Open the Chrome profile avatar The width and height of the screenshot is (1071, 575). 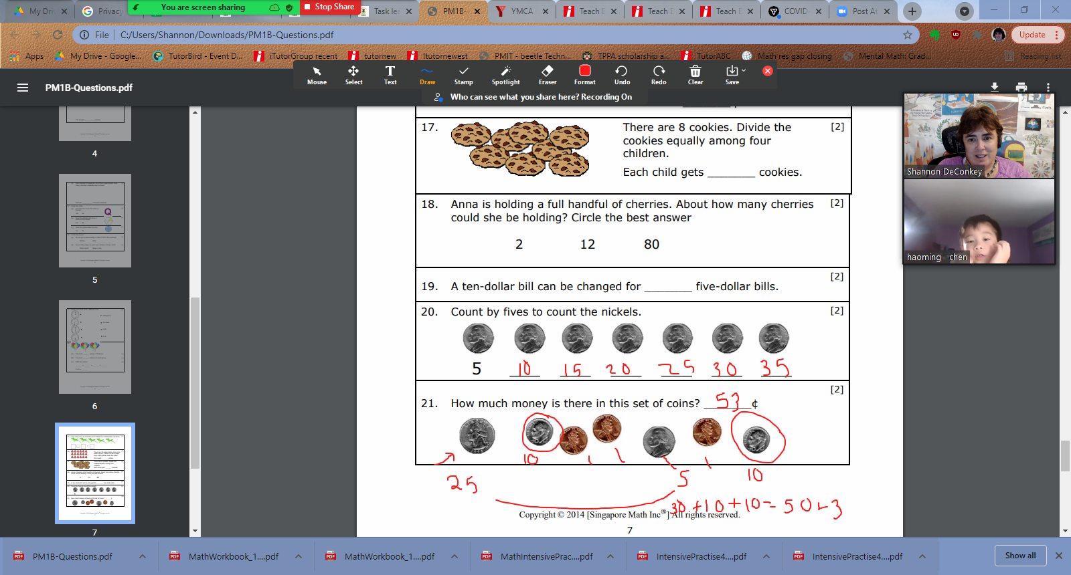pos(999,35)
